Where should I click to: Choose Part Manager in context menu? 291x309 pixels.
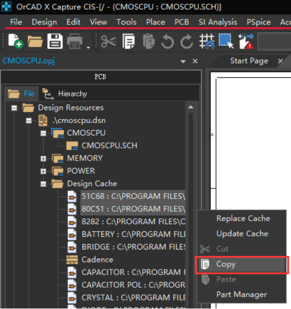tap(242, 294)
